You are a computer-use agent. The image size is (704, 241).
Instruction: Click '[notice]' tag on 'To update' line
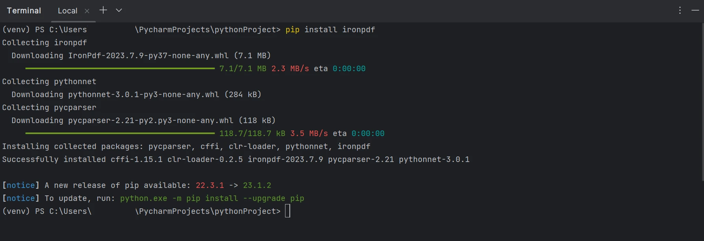(x=21, y=198)
